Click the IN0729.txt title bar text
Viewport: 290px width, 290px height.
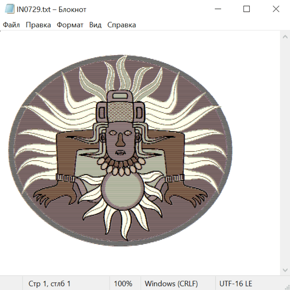[52, 9]
